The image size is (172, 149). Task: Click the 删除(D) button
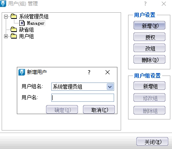click(149, 60)
